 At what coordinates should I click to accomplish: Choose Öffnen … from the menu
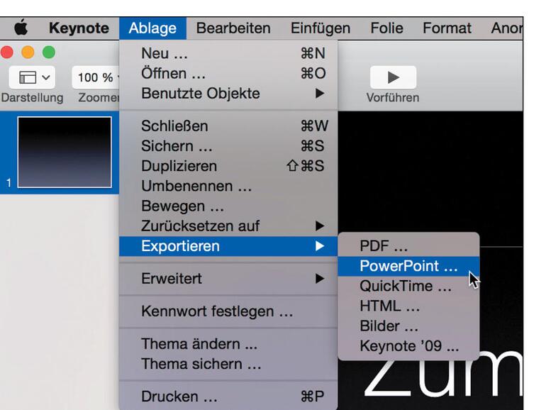pos(228,74)
